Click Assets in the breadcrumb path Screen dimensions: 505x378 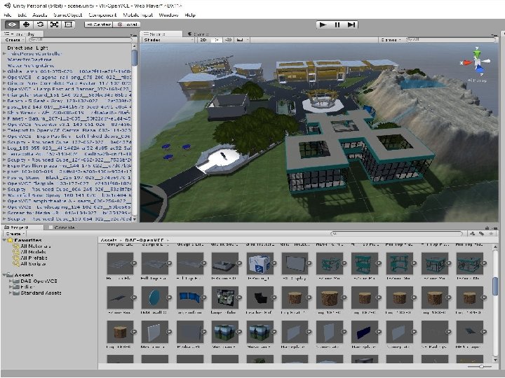tap(109, 240)
